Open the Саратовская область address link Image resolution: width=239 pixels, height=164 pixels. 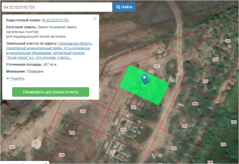pos(75,43)
